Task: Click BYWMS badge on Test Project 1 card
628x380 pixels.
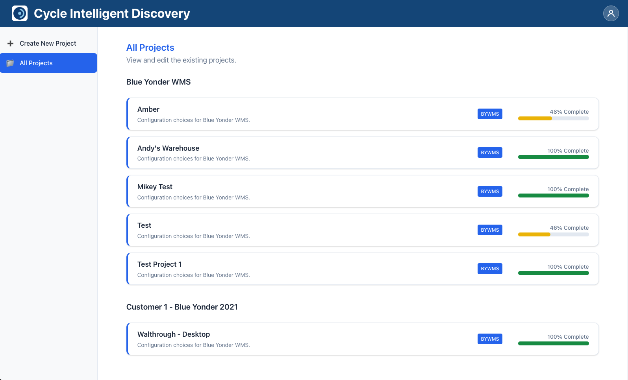Action: click(x=490, y=269)
